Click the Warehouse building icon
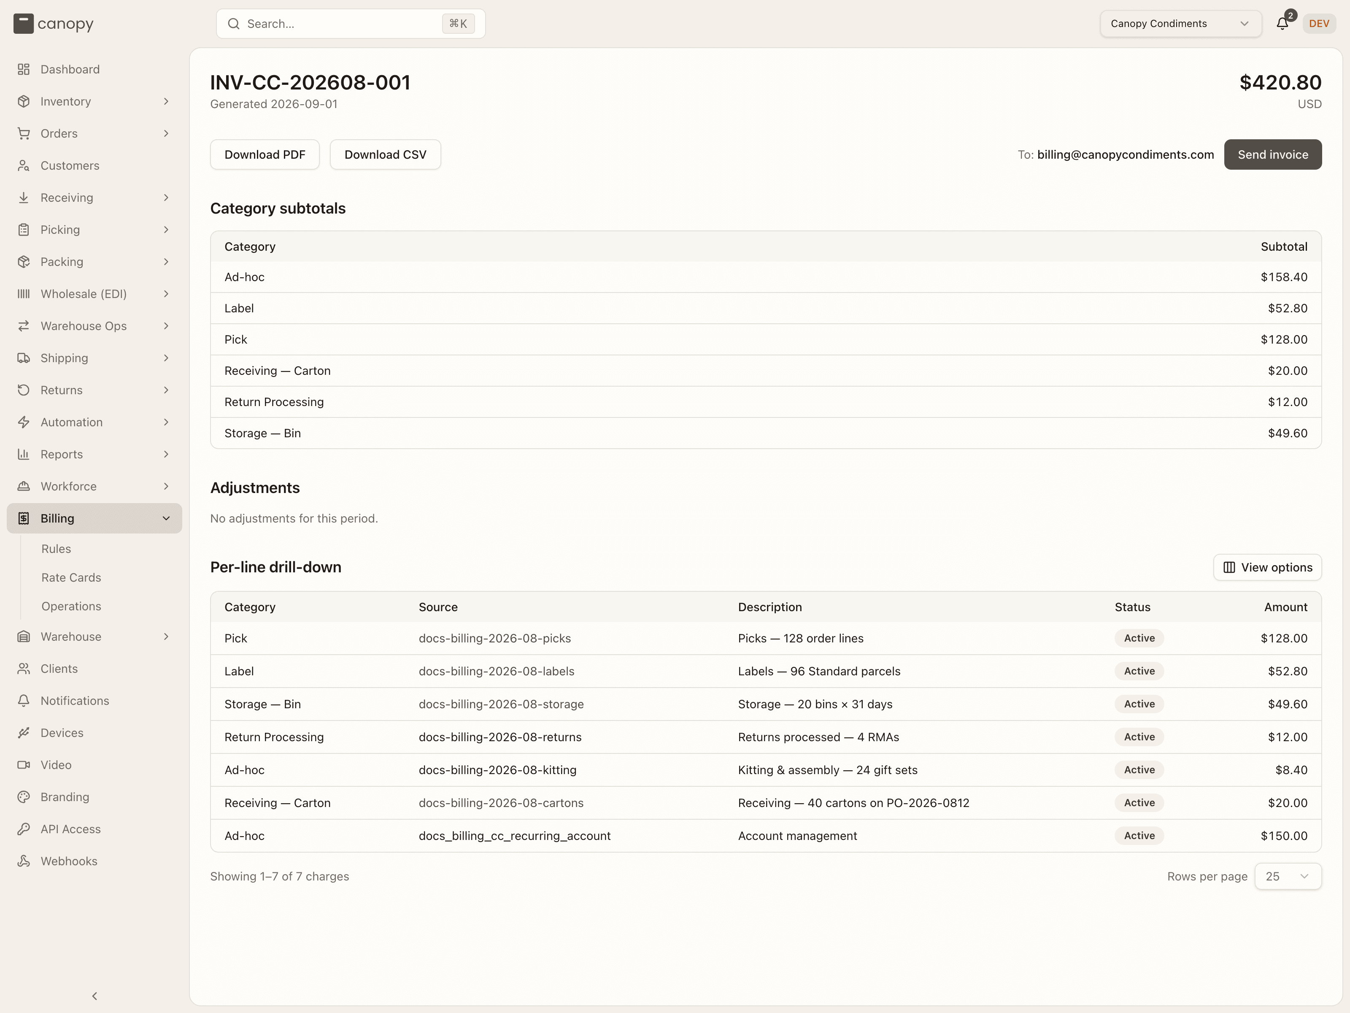The width and height of the screenshot is (1350, 1013). (x=24, y=637)
